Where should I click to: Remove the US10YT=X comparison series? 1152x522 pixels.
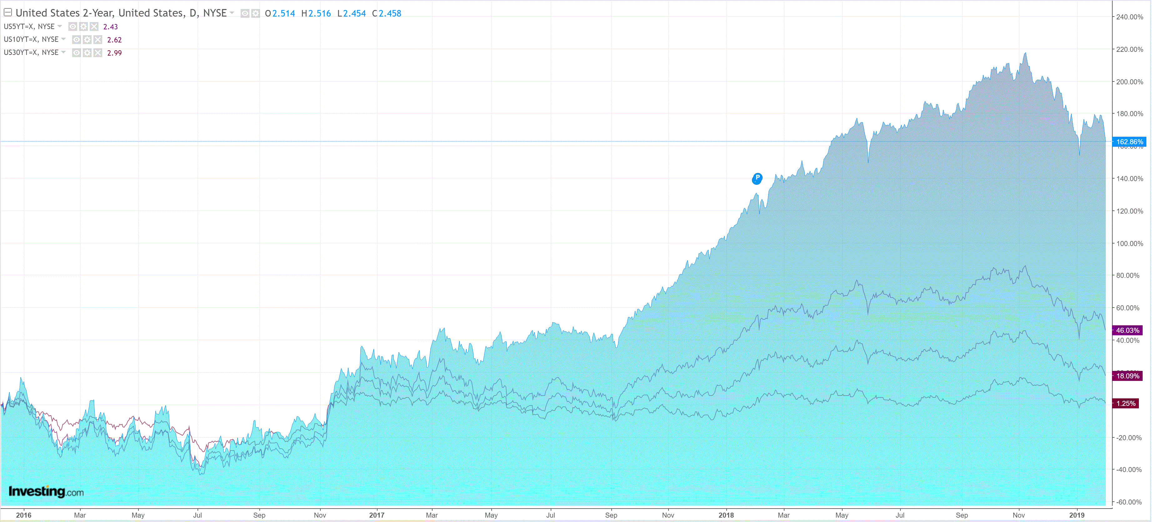click(x=98, y=40)
